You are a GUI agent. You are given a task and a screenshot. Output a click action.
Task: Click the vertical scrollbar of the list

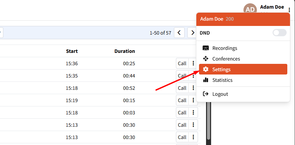click(x=208, y=123)
